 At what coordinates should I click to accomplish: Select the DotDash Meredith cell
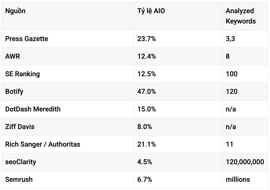33,109
